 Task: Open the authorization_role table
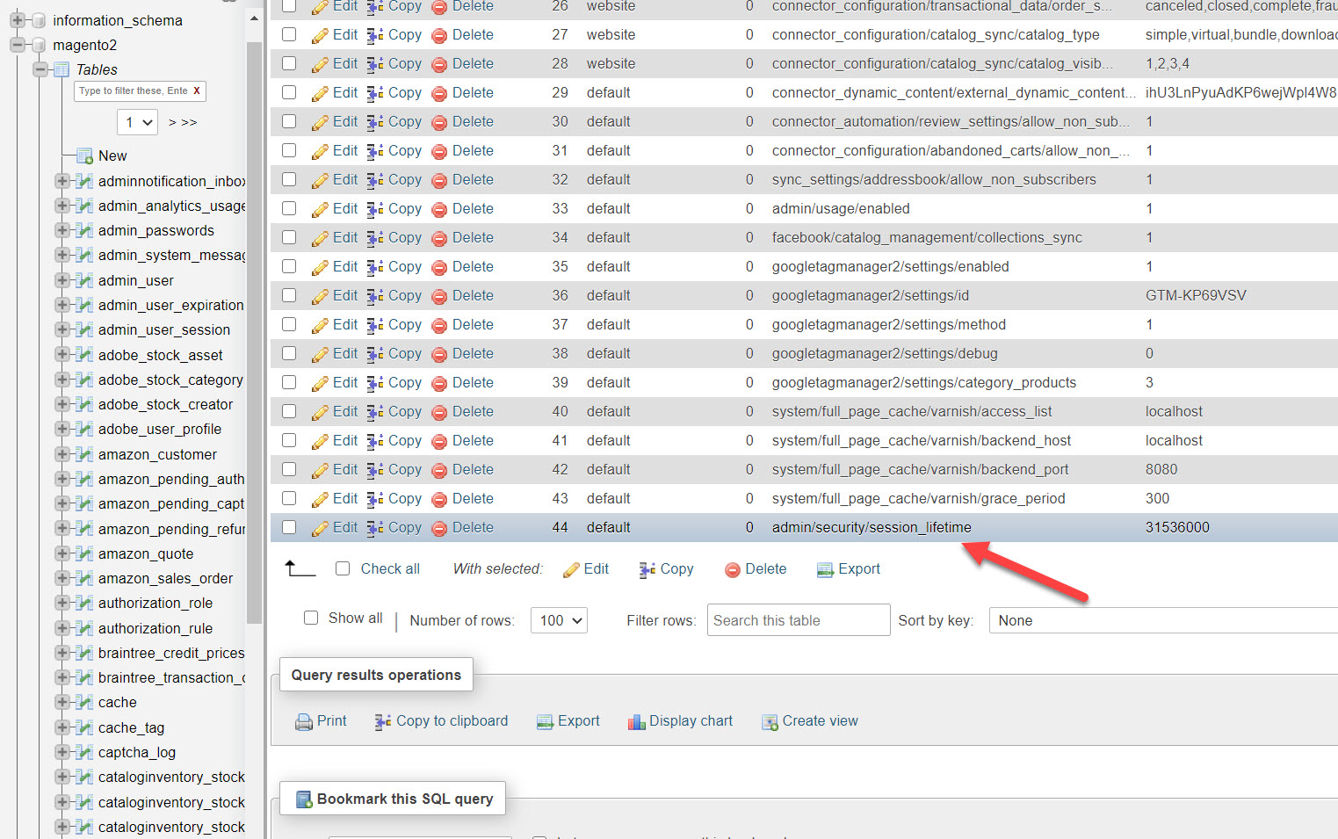(155, 604)
